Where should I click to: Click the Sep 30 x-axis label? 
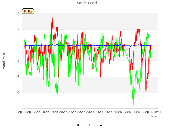[149, 112]
